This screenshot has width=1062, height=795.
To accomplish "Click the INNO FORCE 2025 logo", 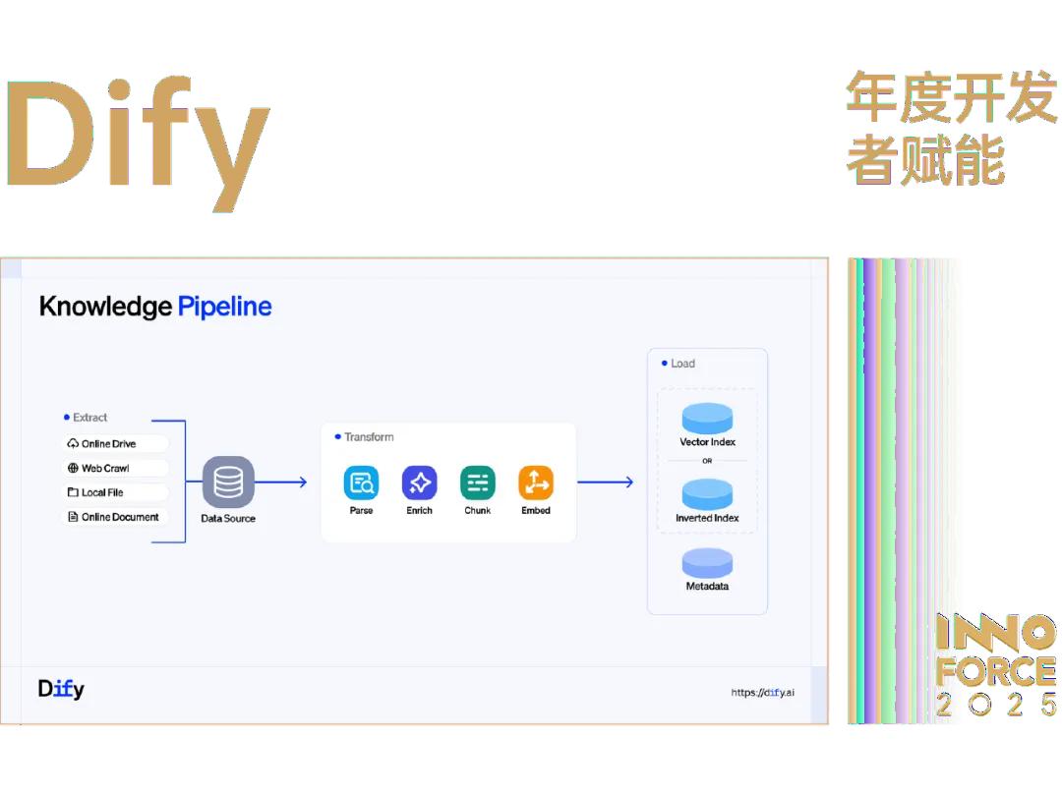I will click(995, 664).
